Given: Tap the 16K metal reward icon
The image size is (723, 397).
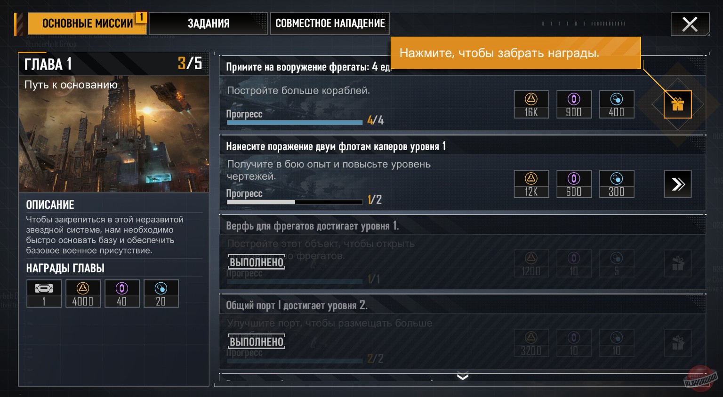Looking at the screenshot, I should 531,104.
